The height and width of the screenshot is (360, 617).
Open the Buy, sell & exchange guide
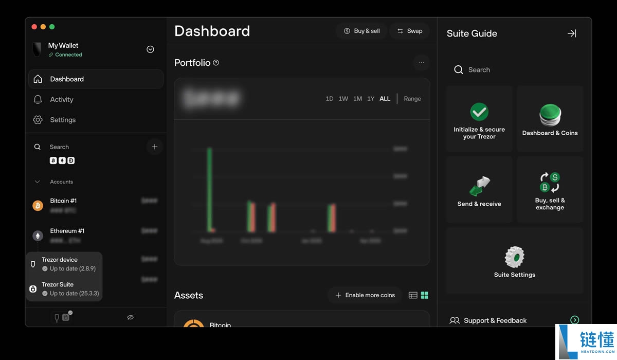[550, 190]
